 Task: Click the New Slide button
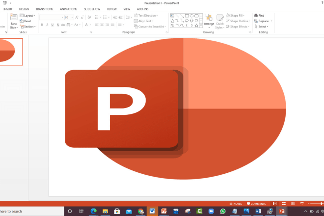(14, 21)
